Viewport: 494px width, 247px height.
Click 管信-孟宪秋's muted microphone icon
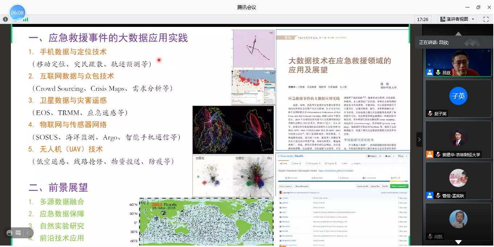[438, 195]
